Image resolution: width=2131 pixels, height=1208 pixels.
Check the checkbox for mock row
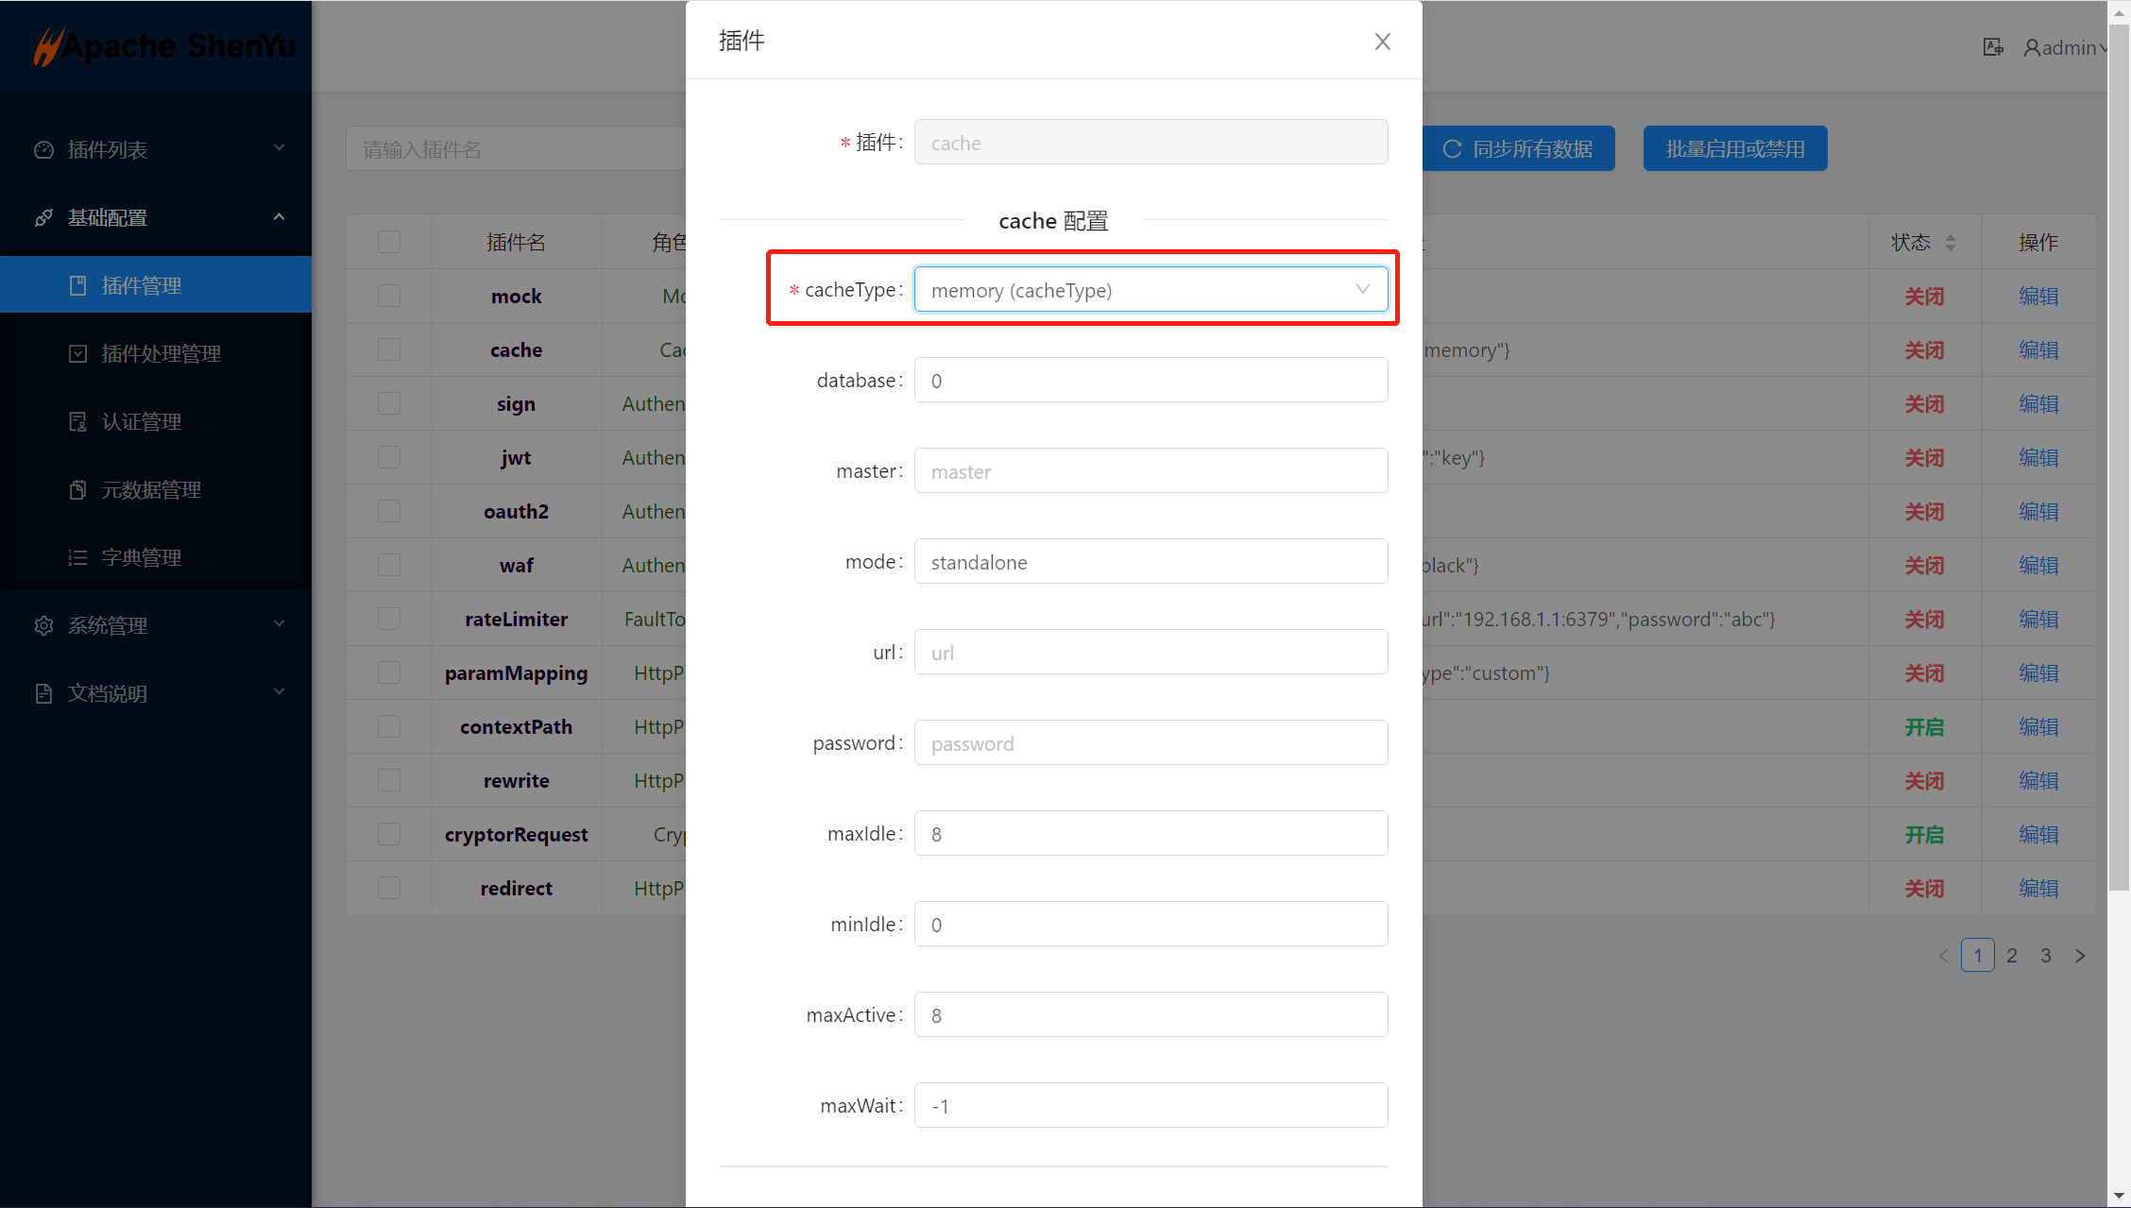tap(389, 296)
